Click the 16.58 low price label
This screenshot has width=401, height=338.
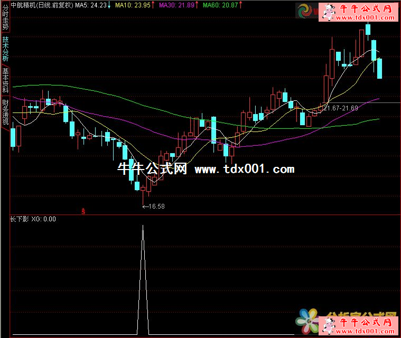point(156,206)
